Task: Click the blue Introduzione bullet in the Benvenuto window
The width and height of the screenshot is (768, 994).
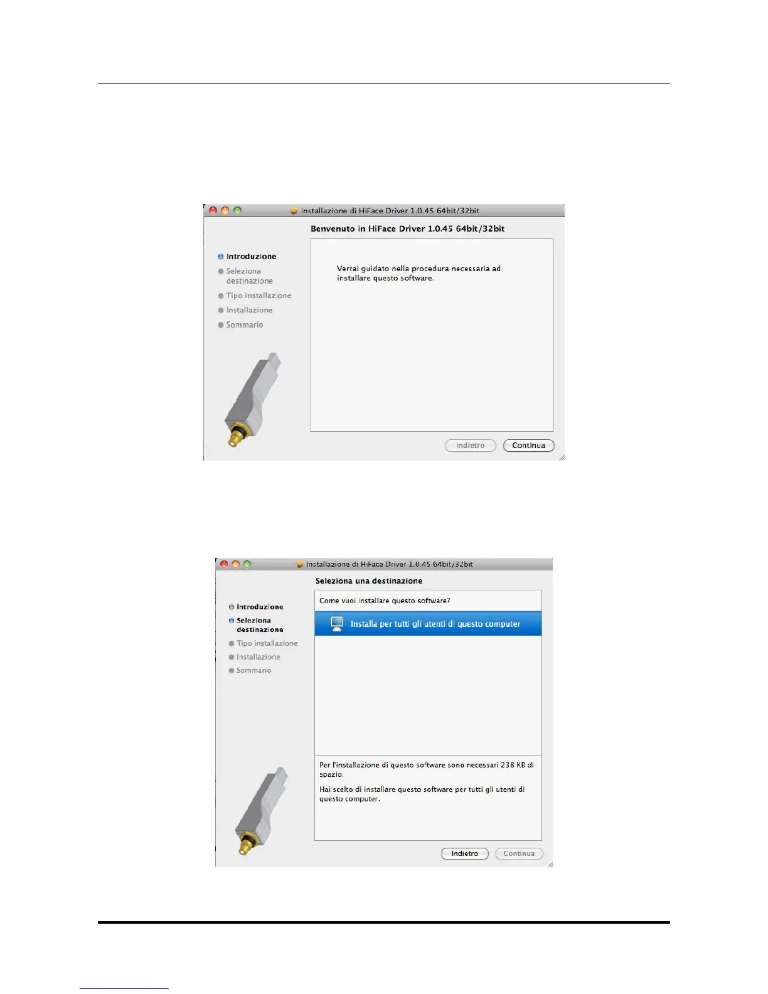Action: 221,257
